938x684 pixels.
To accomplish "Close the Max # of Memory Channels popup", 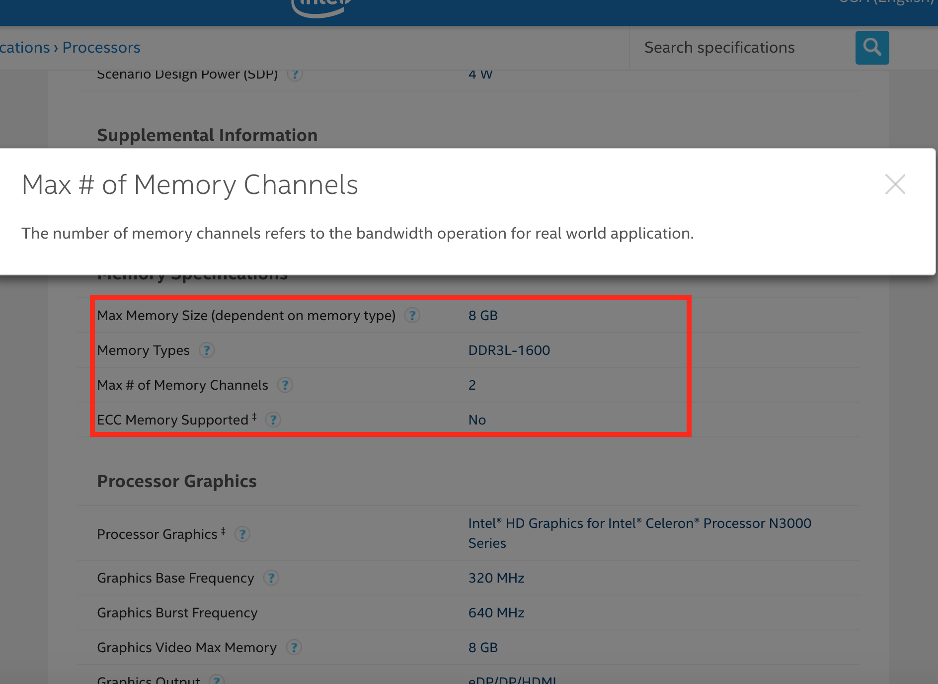I will tap(895, 184).
